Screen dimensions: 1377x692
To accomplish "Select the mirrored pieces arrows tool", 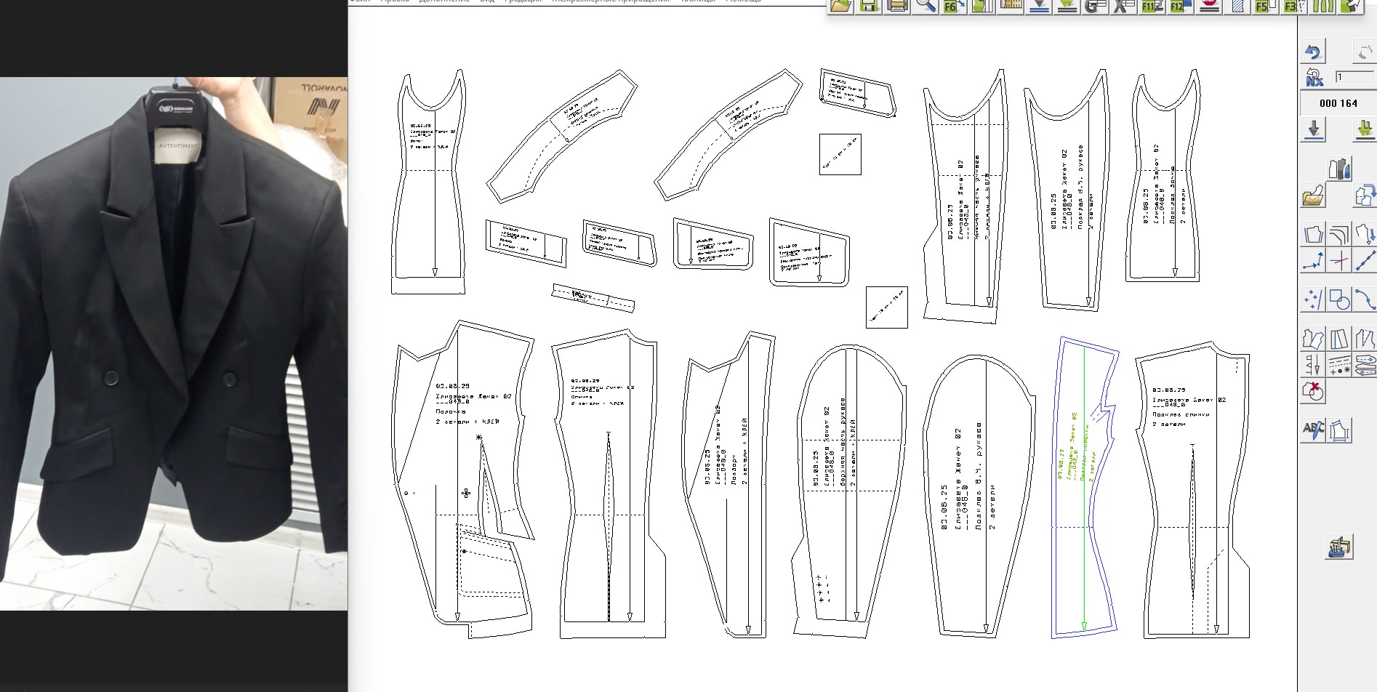I will (1364, 365).
